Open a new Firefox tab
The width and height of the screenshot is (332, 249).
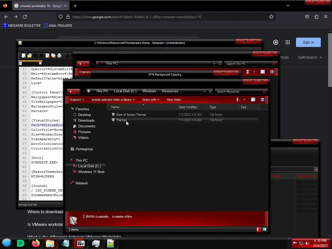(x=75, y=6)
